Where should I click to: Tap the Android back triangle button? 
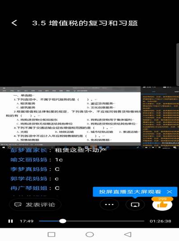pos(128,235)
